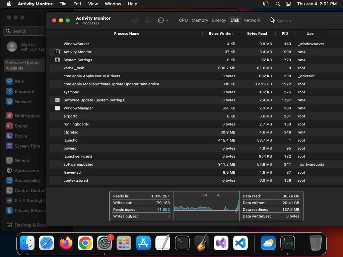Image resolution: width=343 pixels, height=257 pixels.
Task: Open the Edit menu
Action: pos(77,4)
